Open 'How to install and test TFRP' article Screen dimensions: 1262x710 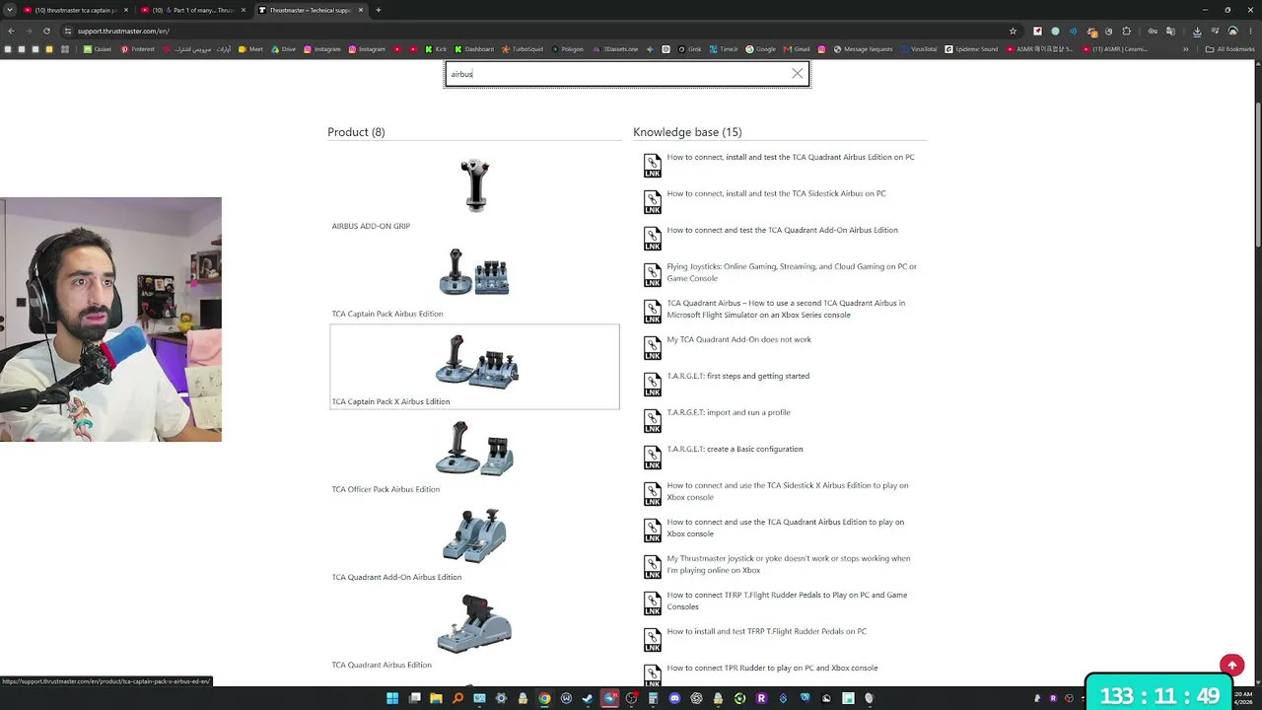766,631
